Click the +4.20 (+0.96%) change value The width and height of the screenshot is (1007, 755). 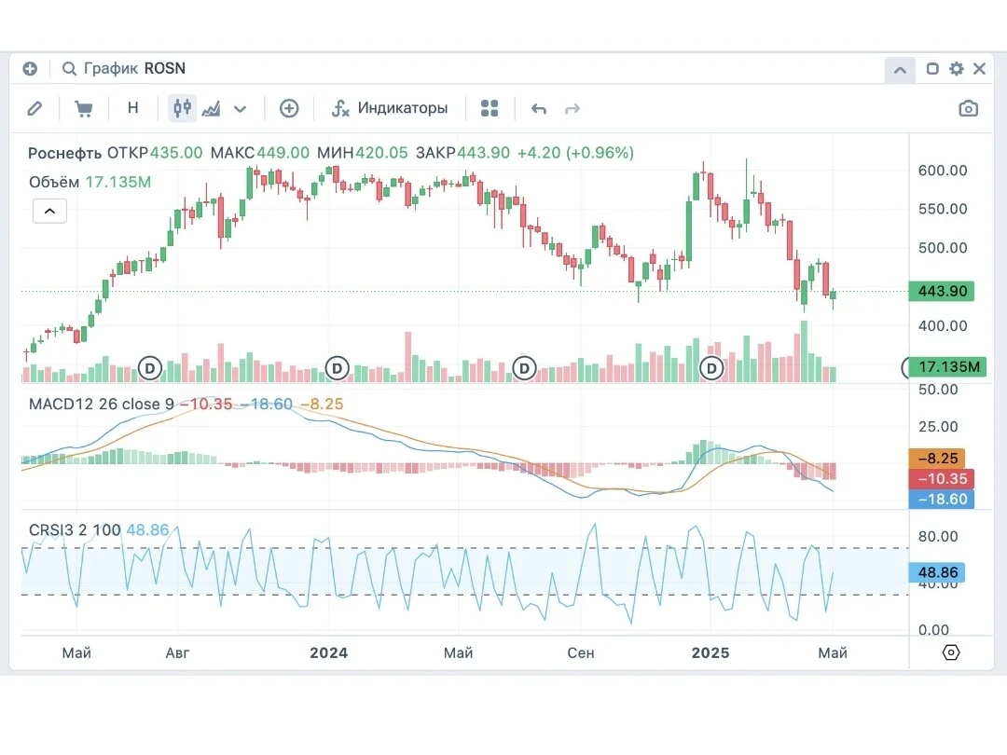pos(575,153)
